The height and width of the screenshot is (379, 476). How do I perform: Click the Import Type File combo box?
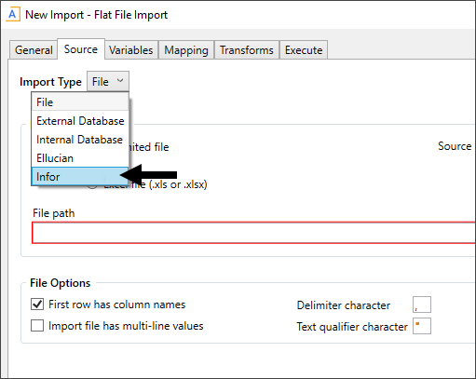coord(108,81)
